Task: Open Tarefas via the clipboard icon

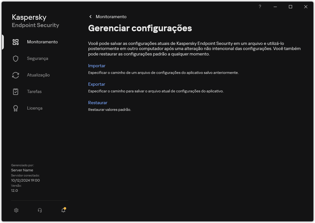Action: (x=16, y=91)
